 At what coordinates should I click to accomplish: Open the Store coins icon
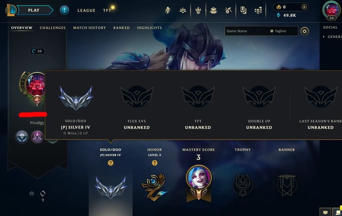[x=258, y=10]
